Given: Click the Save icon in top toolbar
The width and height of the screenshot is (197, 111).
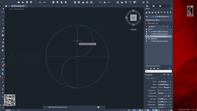Looking at the screenshot, I should point(27,2).
